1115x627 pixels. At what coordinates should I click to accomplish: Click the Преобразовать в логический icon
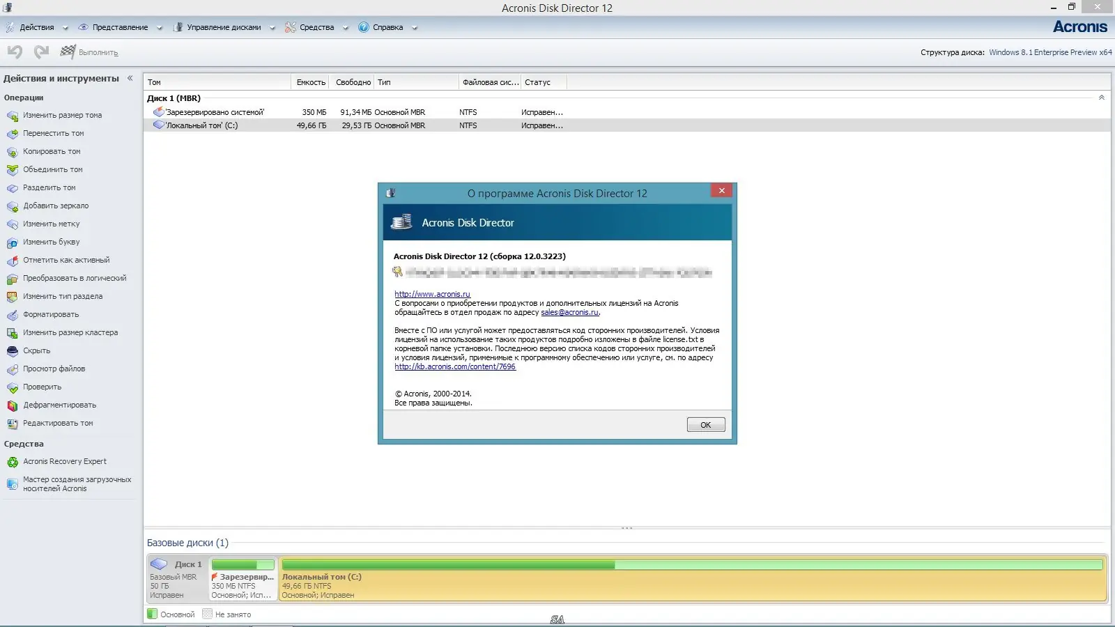13,279
